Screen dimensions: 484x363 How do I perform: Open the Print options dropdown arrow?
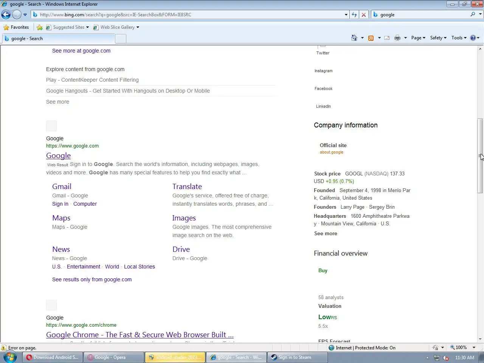click(405, 38)
